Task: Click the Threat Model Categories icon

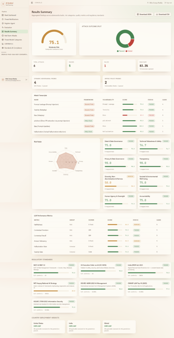Action: coord(3,40)
